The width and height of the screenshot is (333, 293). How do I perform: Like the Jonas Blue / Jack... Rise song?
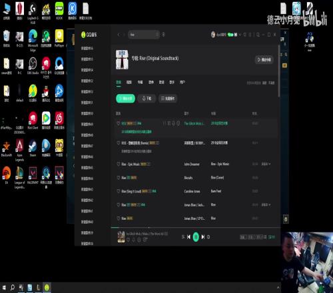click(119, 204)
